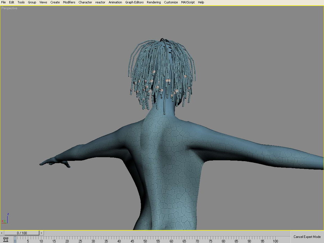The height and width of the screenshot is (243, 324).
Task: Open the Modifiers menu
Action: point(69,2)
